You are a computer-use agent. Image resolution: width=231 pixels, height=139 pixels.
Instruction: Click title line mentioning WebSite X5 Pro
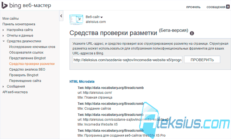coord(121,135)
